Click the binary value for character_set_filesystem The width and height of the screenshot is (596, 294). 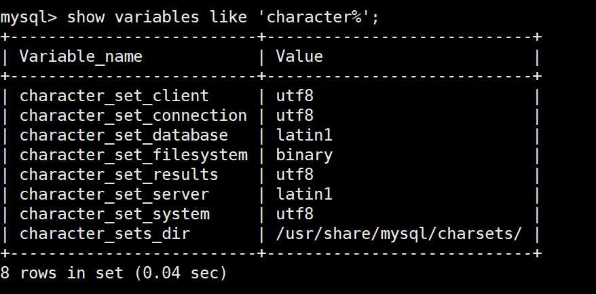(304, 156)
